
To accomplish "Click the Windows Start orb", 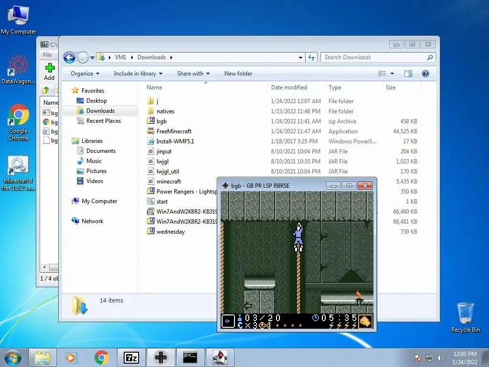I will click(13, 357).
